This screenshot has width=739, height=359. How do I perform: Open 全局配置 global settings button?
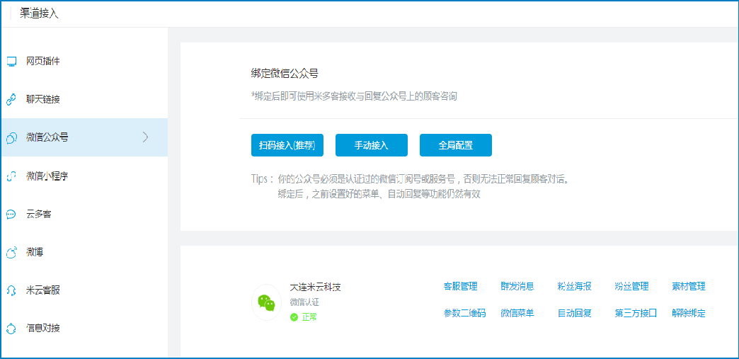click(455, 145)
